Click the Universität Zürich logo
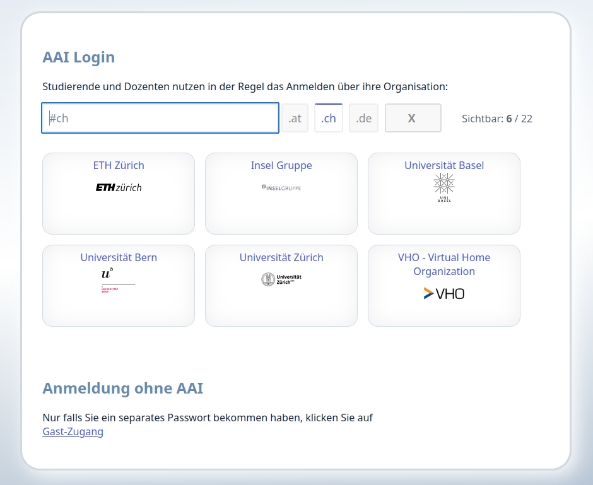Screen dimensions: 593x485 (x=281, y=279)
